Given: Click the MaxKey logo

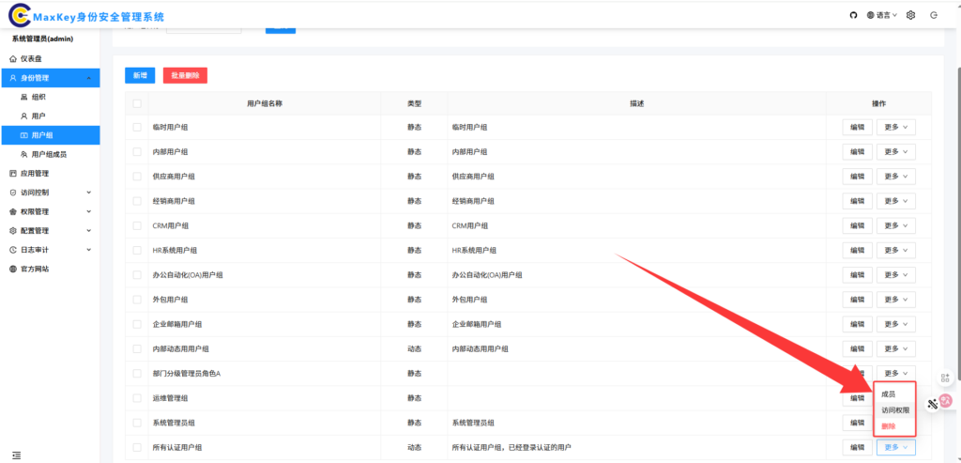Looking at the screenshot, I should coord(18,16).
